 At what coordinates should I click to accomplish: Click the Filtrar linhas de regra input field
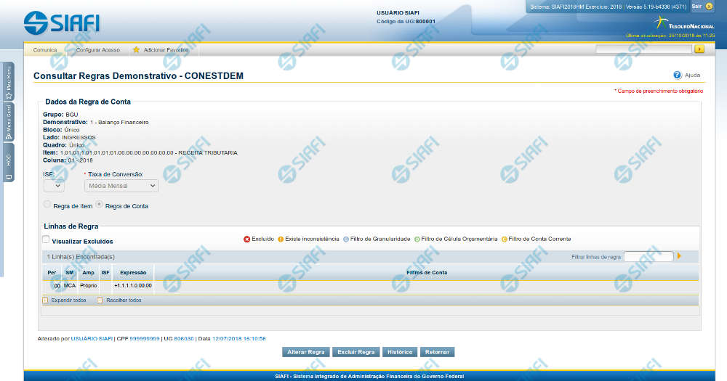(x=648, y=256)
